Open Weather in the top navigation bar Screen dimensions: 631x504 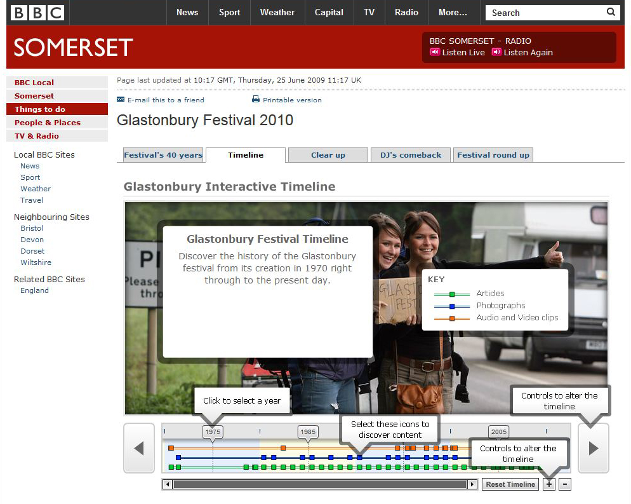point(277,13)
